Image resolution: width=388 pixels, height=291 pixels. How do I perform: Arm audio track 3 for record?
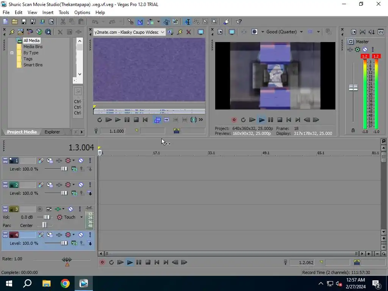(39, 209)
